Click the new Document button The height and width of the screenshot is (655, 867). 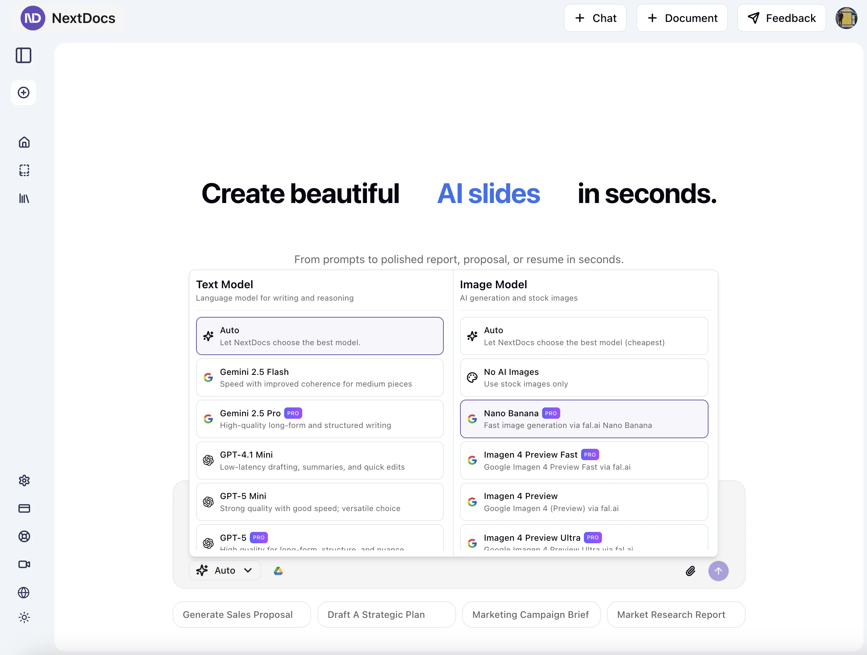coord(682,18)
